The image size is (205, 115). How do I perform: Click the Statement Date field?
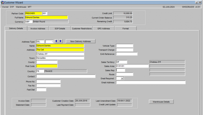pos(39,105)
